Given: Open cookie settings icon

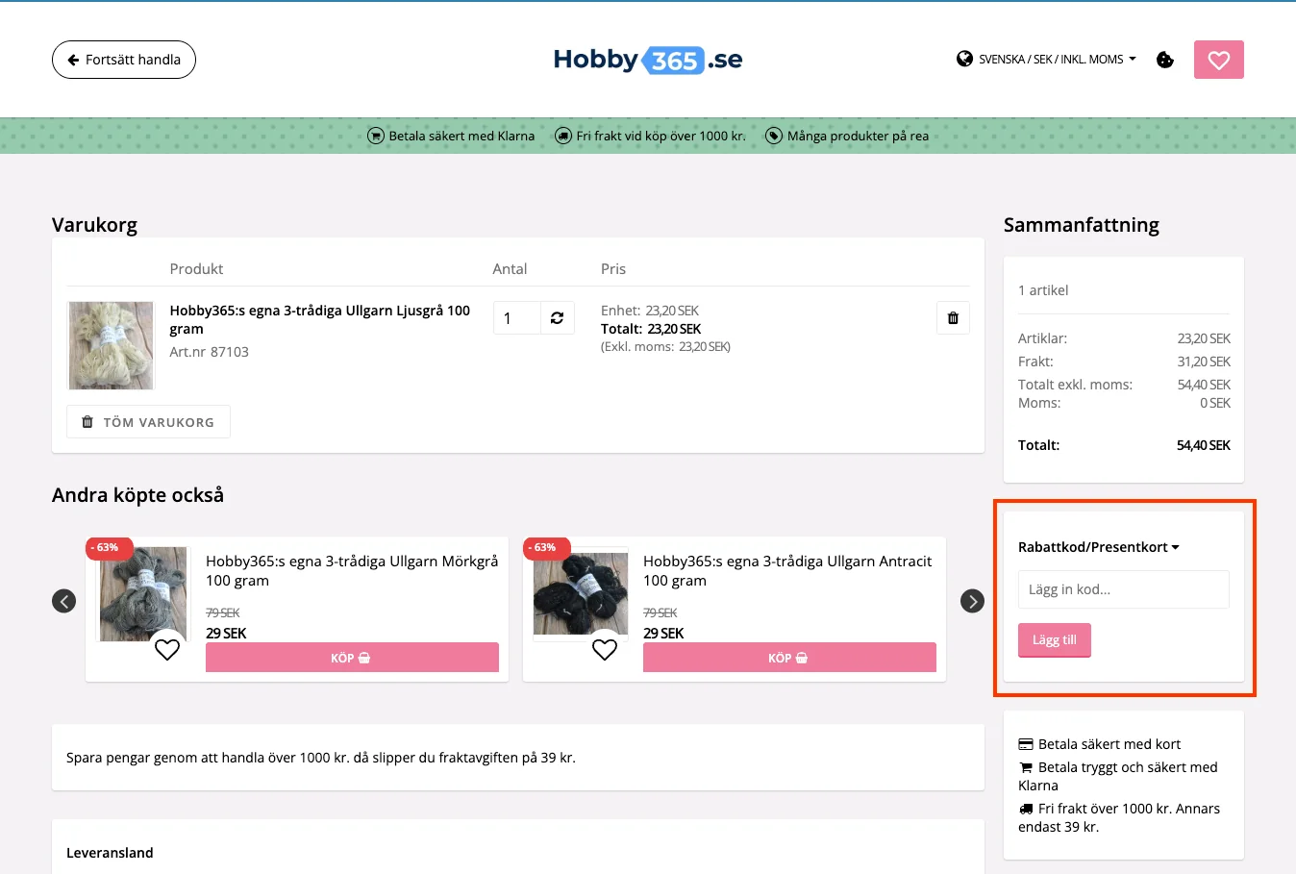Looking at the screenshot, I should click(1165, 60).
